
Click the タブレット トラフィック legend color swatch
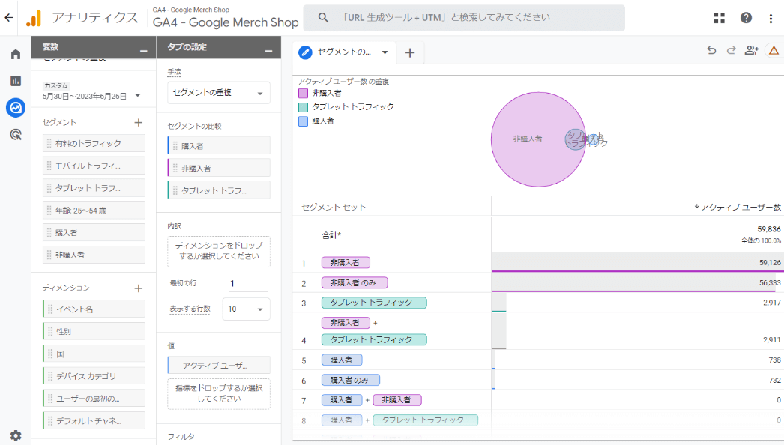coord(303,107)
